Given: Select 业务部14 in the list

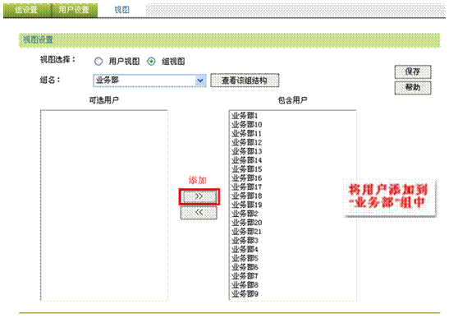Looking at the screenshot, I should coord(247,160).
